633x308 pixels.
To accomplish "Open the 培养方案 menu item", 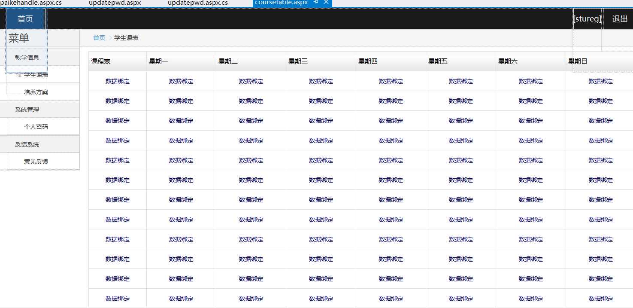I will tap(36, 92).
